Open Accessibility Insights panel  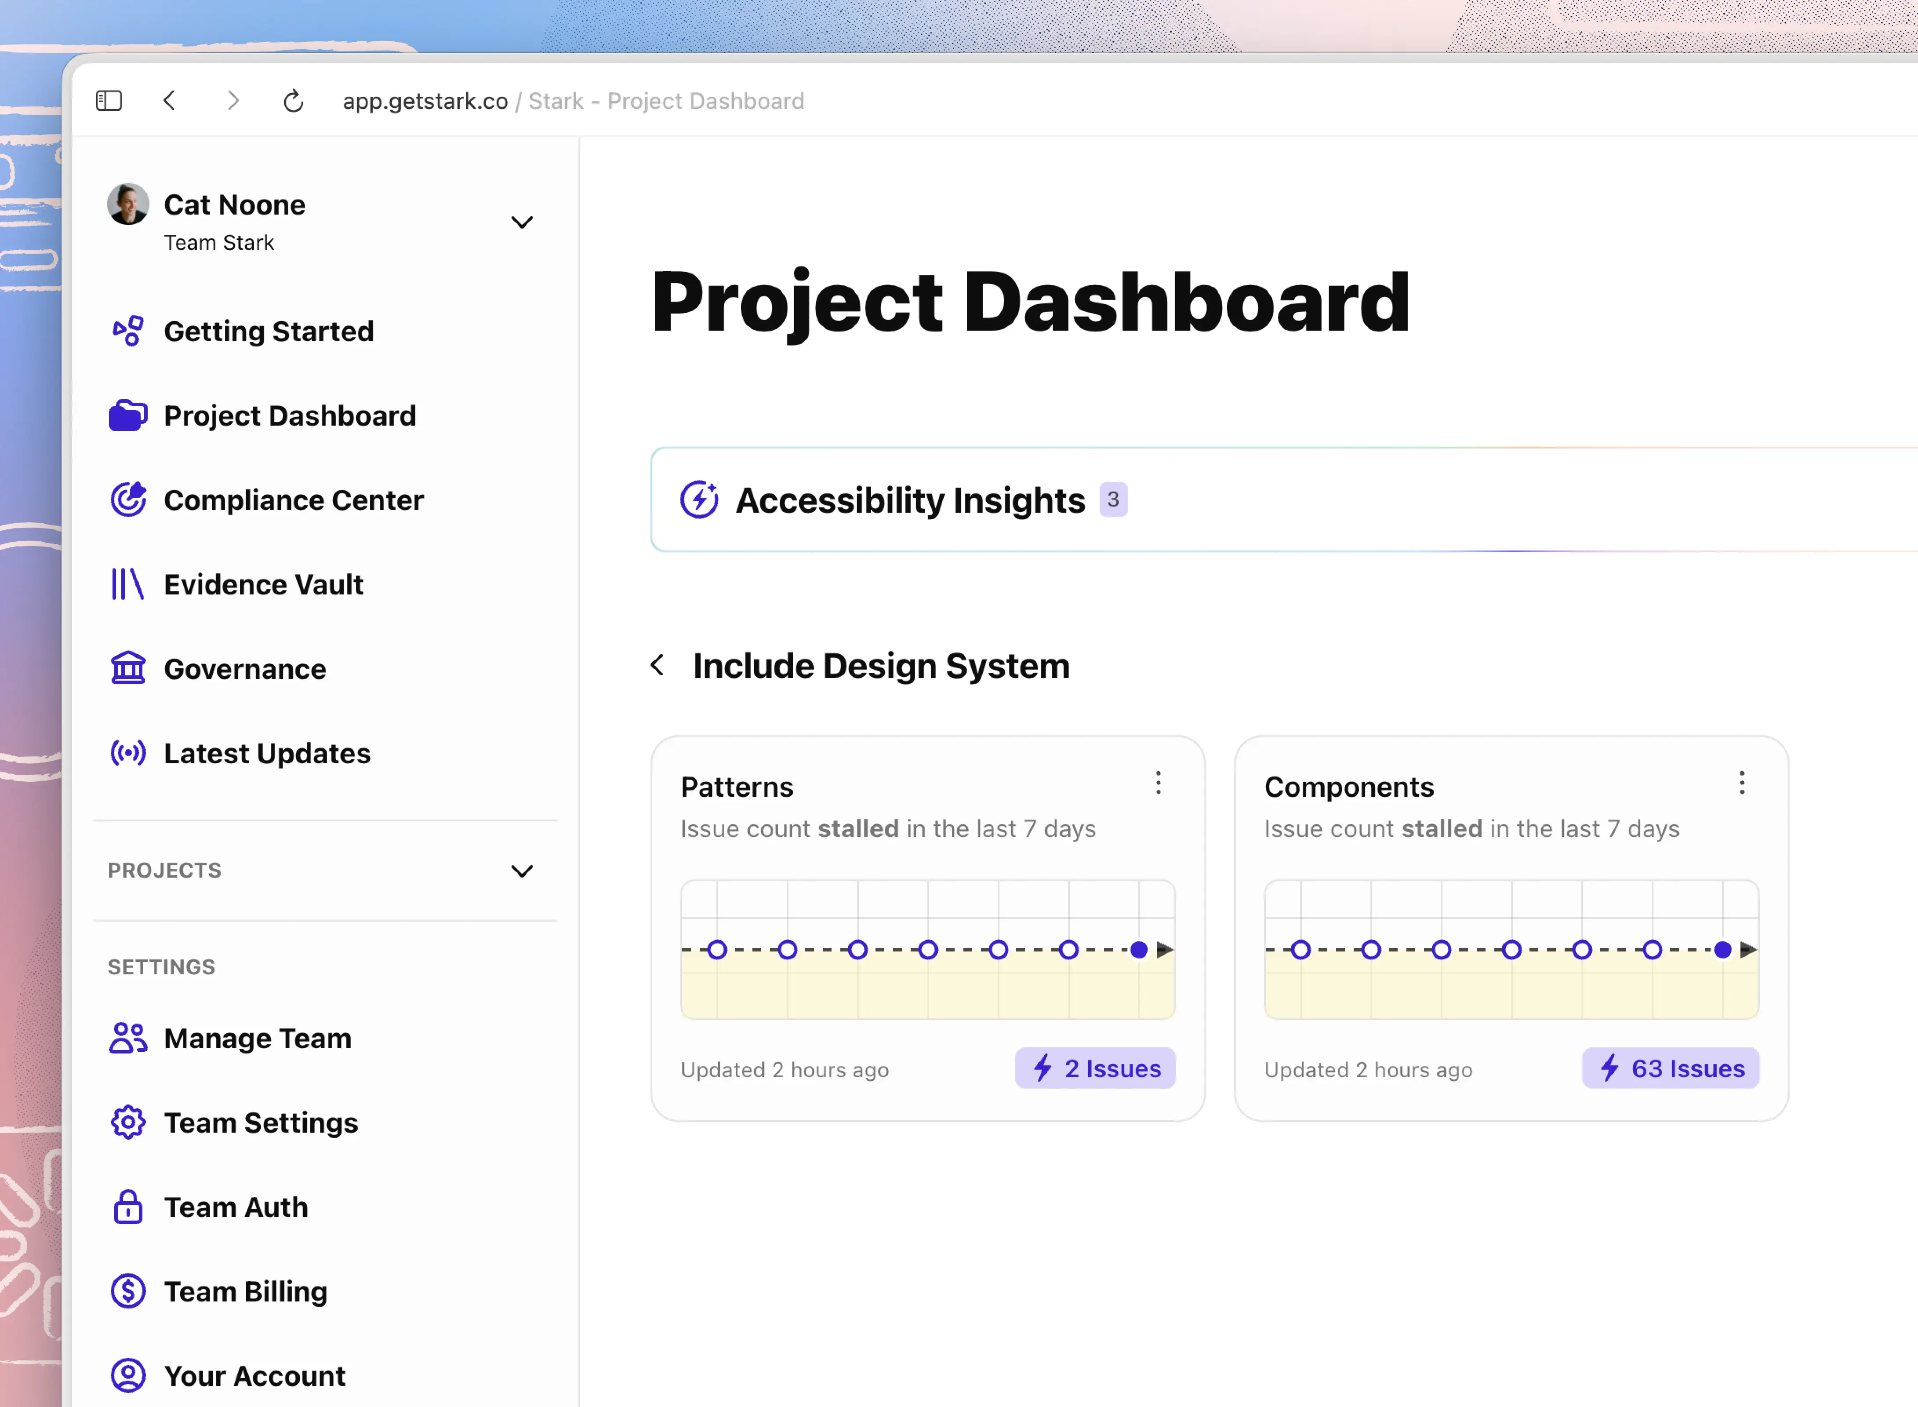[911, 500]
